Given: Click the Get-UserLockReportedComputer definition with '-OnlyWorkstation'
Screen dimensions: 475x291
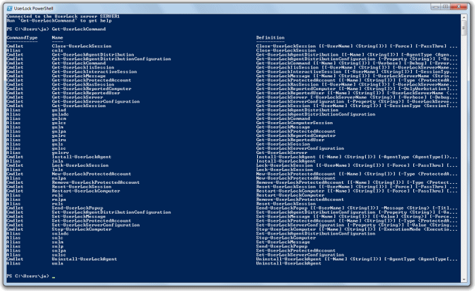Looking at the screenshot, I should (x=357, y=89).
